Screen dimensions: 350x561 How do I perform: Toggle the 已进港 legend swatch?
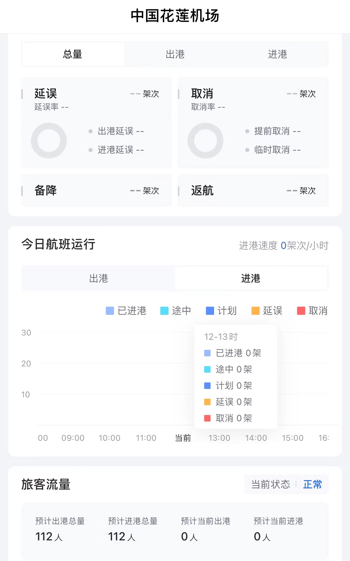pos(110,311)
